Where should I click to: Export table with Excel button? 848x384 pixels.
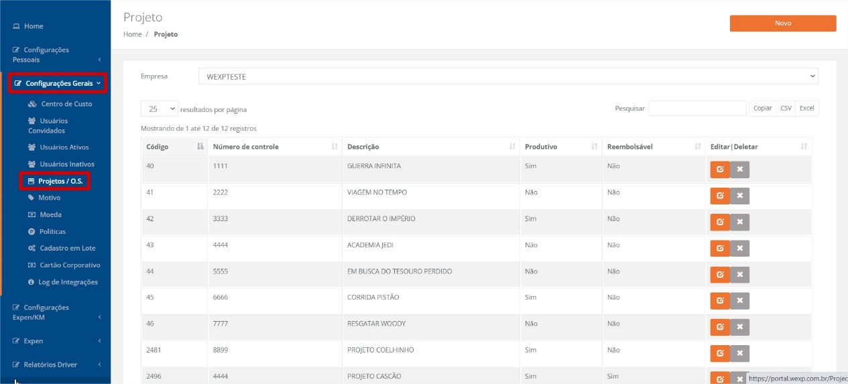[x=806, y=109]
